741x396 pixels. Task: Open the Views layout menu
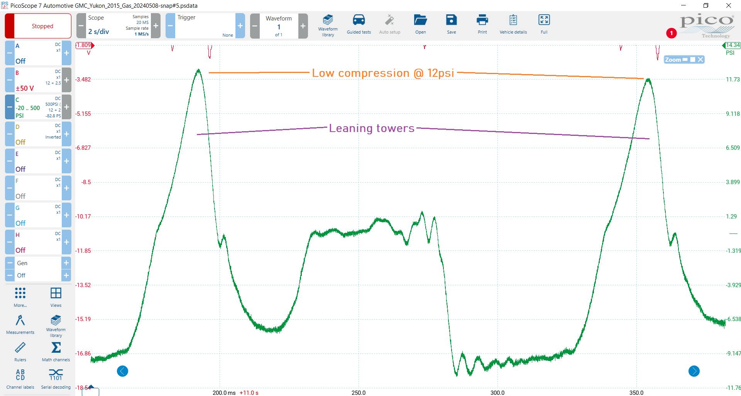(56, 297)
